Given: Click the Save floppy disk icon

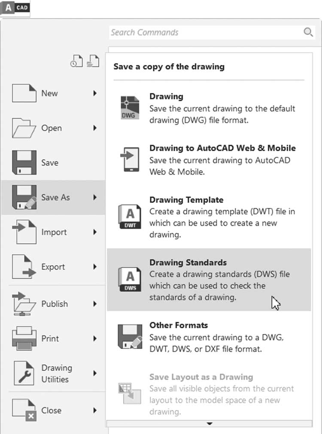Looking at the screenshot, I should [x=24, y=163].
